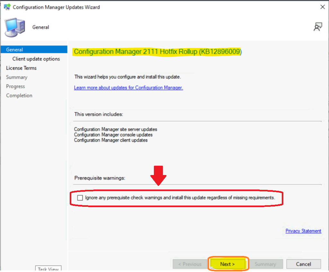Click the Next button

coord(228,264)
